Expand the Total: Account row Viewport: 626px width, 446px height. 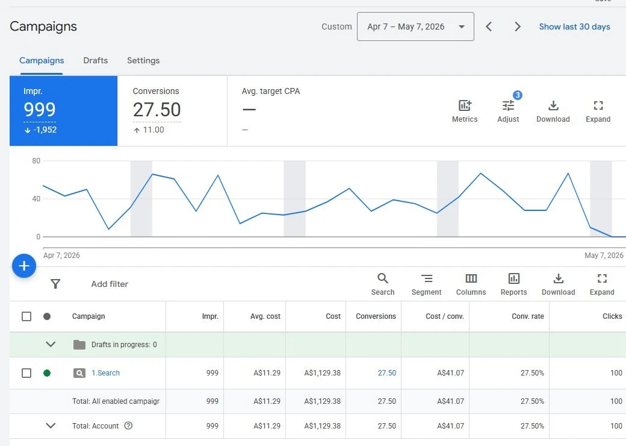point(51,426)
